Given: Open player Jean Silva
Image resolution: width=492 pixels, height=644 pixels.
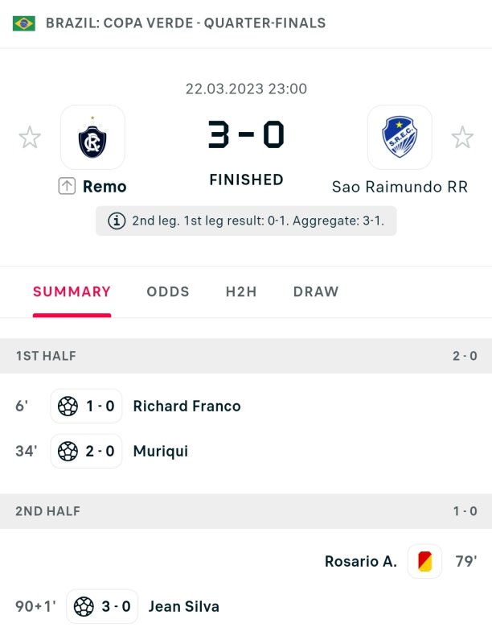Looking at the screenshot, I should click(x=183, y=606).
